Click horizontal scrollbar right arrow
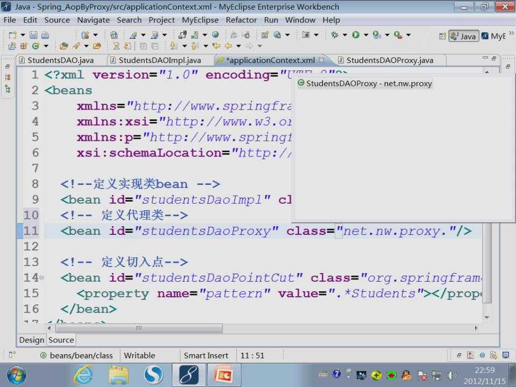Screen dimensions: 516x387 click(476, 328)
